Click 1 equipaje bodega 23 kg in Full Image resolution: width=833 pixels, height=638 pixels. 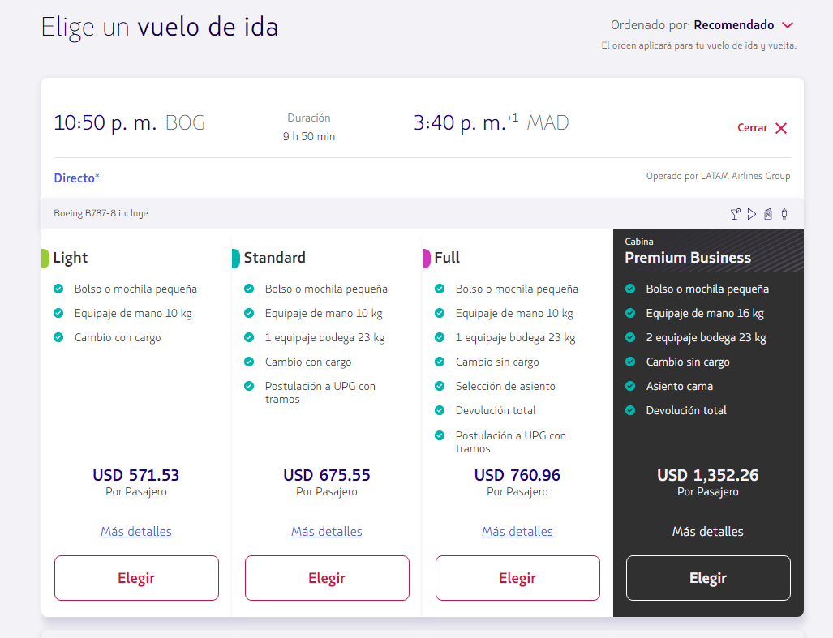515,338
